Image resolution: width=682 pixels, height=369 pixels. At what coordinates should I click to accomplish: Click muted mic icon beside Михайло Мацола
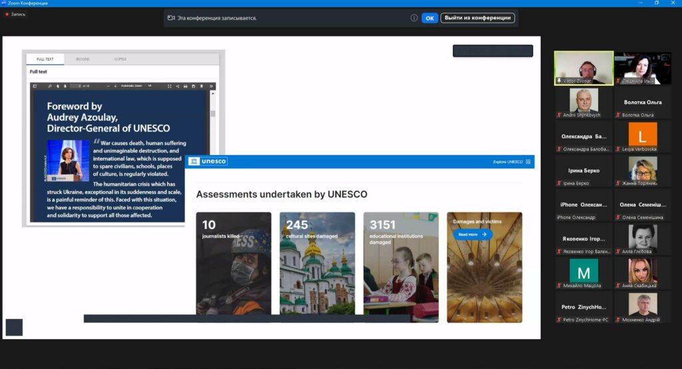[x=559, y=286]
